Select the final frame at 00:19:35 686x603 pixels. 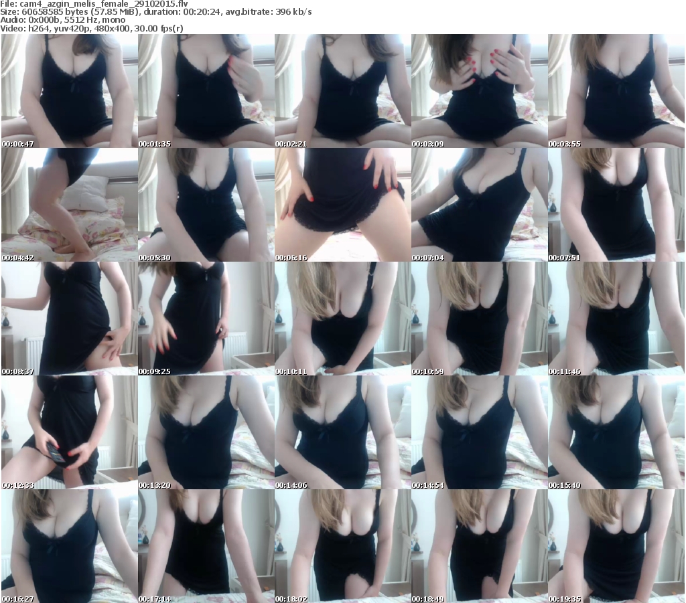coord(616,546)
